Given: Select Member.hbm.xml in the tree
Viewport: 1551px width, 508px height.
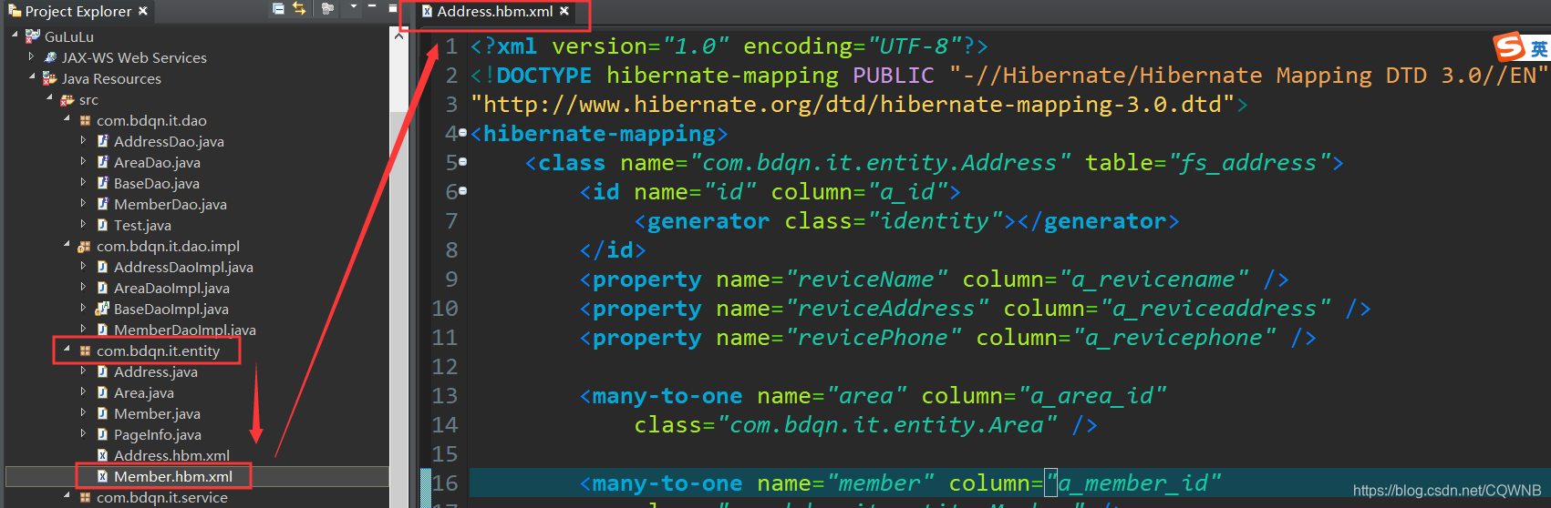Looking at the screenshot, I should 173,476.
